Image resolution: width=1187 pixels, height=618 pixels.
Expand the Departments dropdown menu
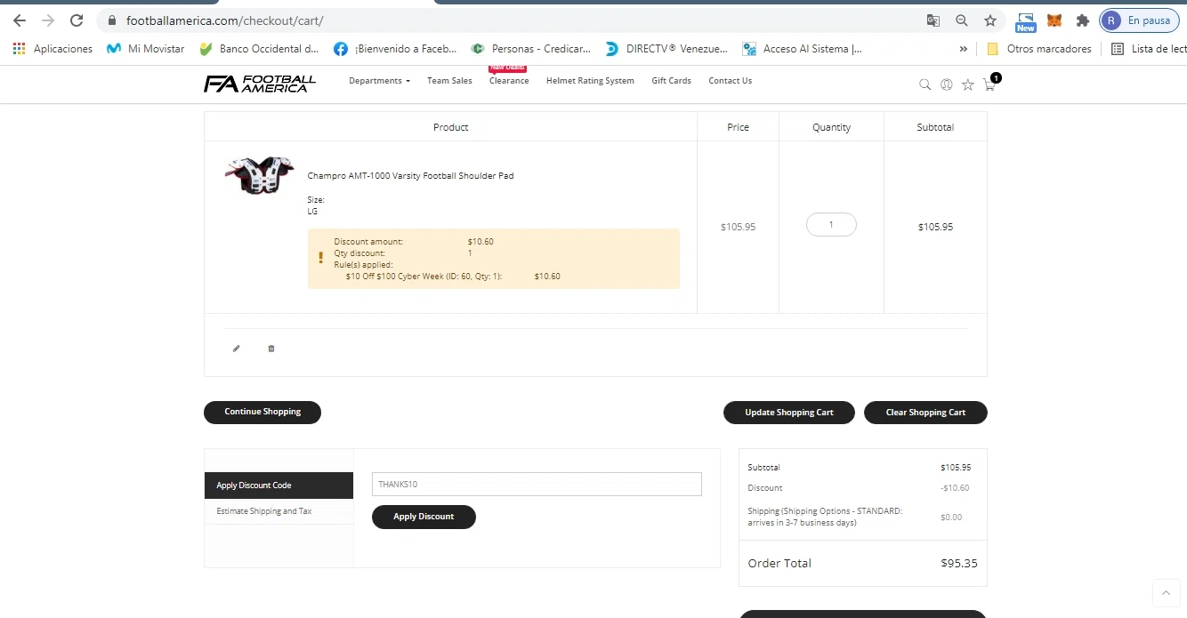coord(379,81)
